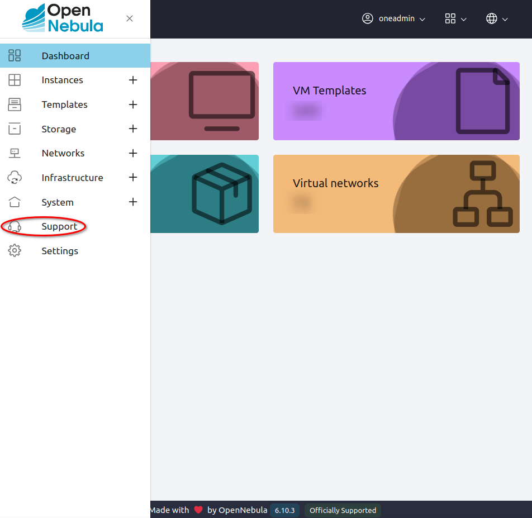532x518 pixels.
Task: Open the oneadmin user dropdown
Action: [393, 18]
